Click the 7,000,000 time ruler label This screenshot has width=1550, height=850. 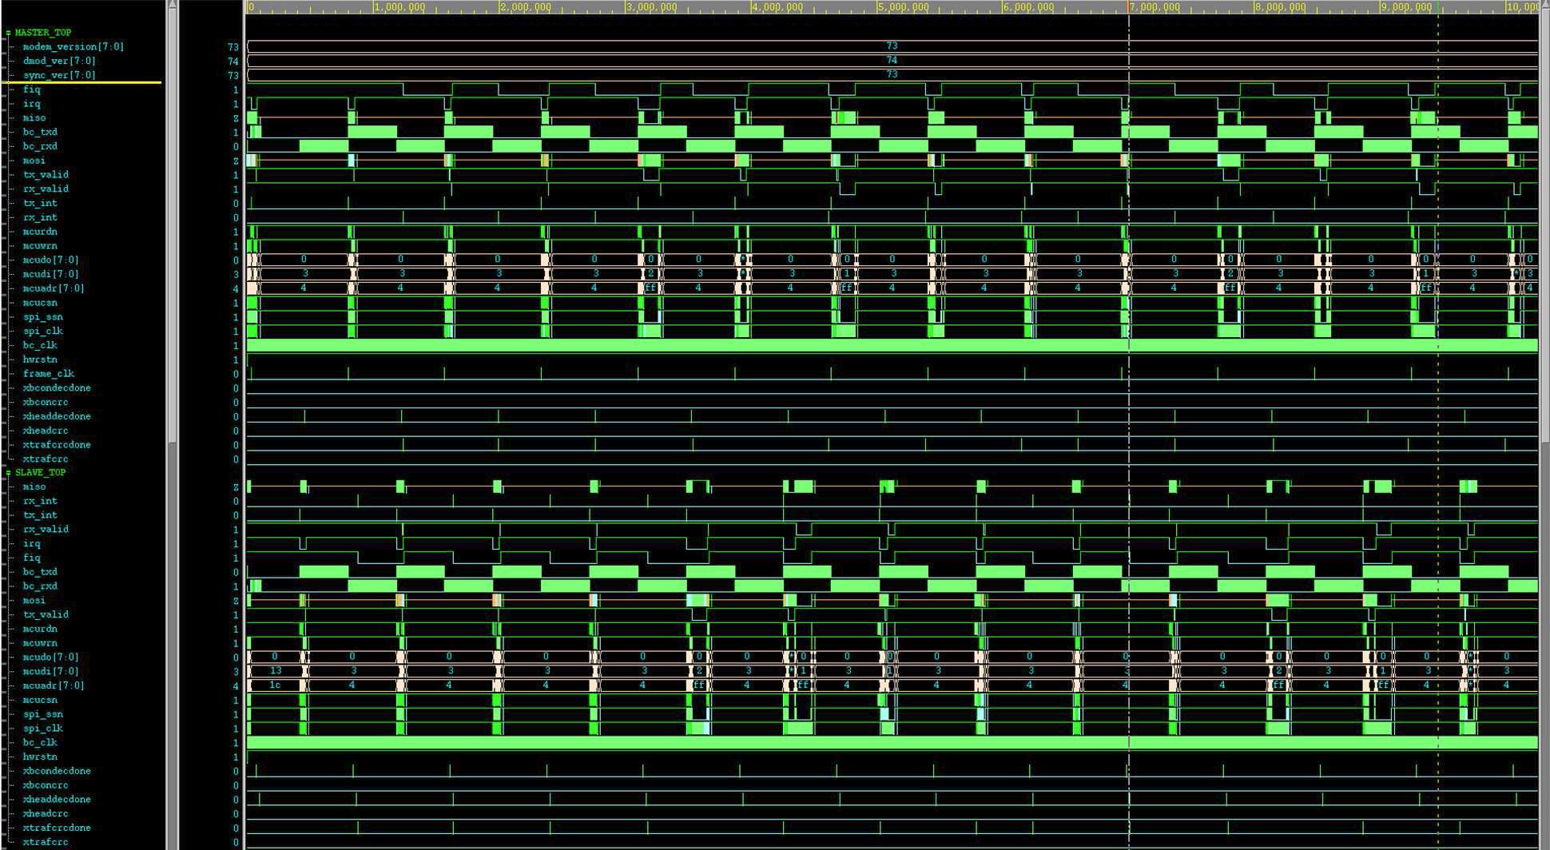[x=1155, y=7]
